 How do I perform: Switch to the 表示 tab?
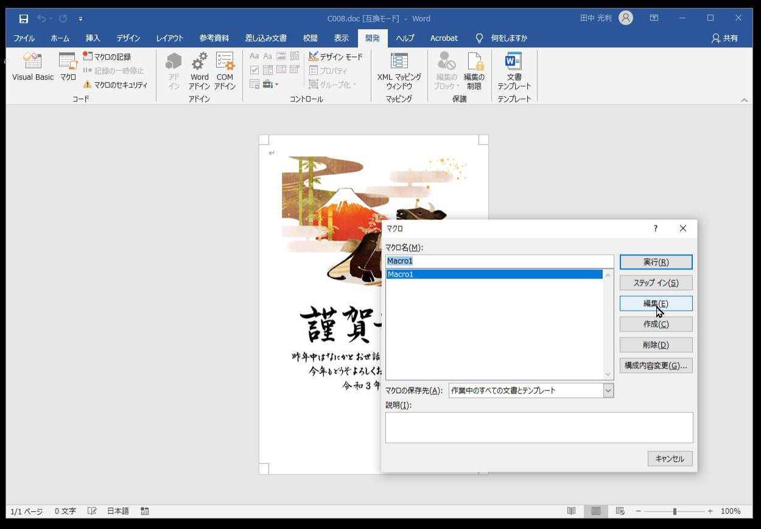coord(342,38)
